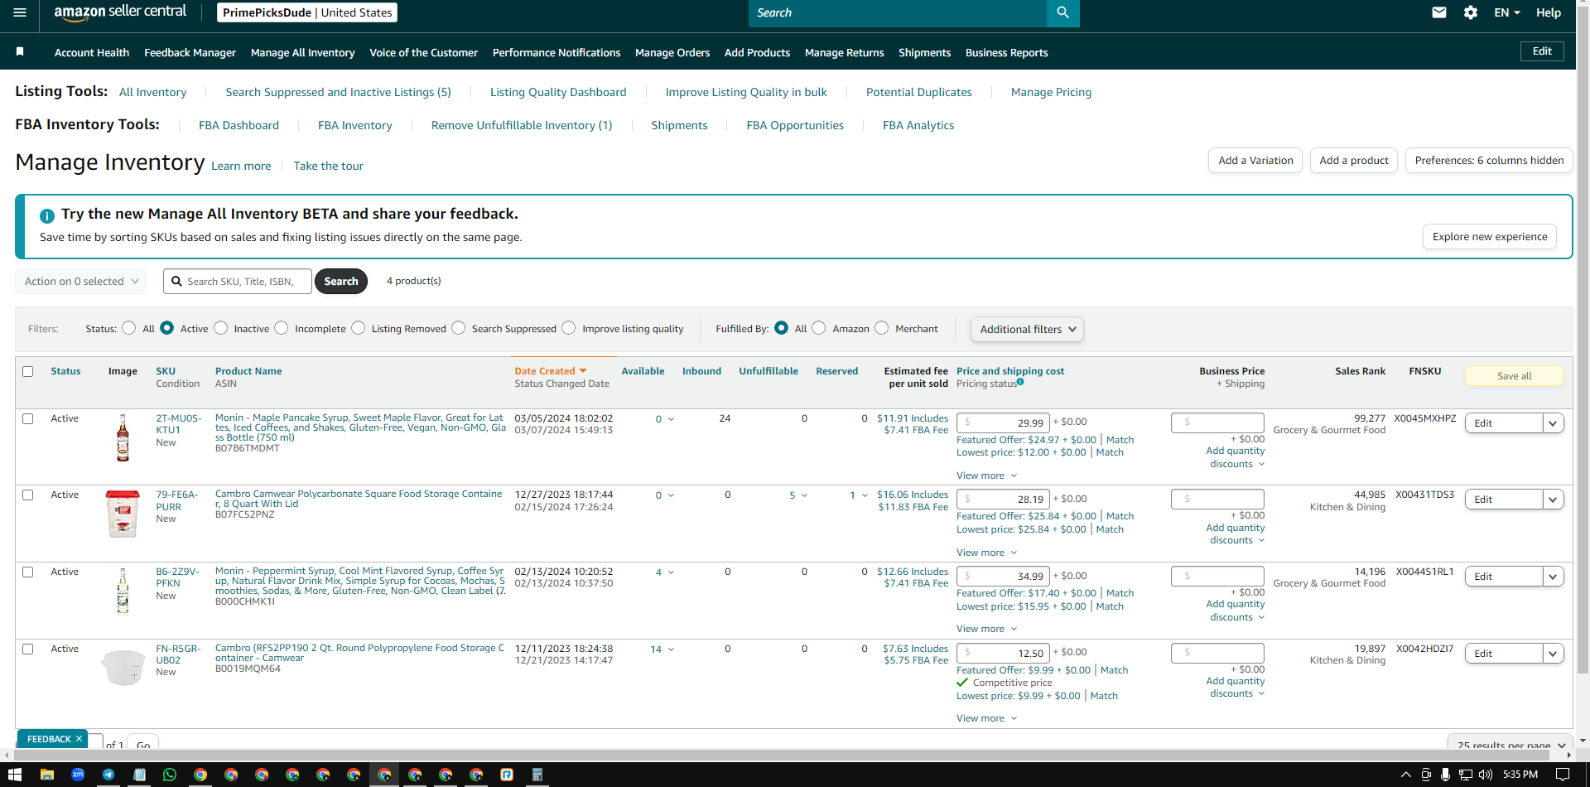Check the Cambro Camwear Polycarbonate row checkbox

coord(28,495)
